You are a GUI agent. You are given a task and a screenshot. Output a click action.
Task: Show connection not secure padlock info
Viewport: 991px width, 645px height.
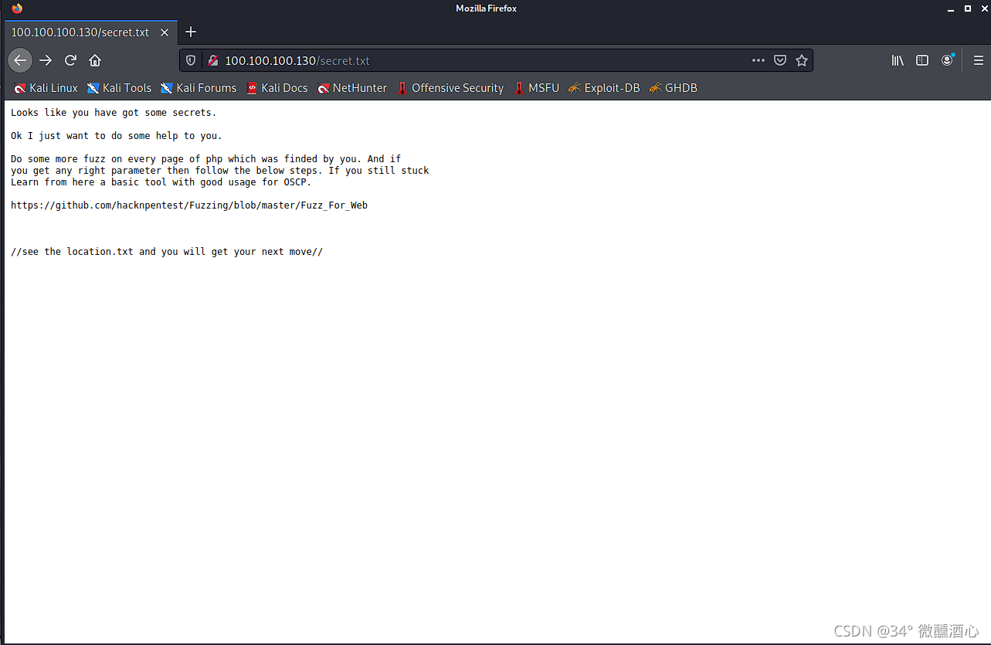(x=213, y=60)
